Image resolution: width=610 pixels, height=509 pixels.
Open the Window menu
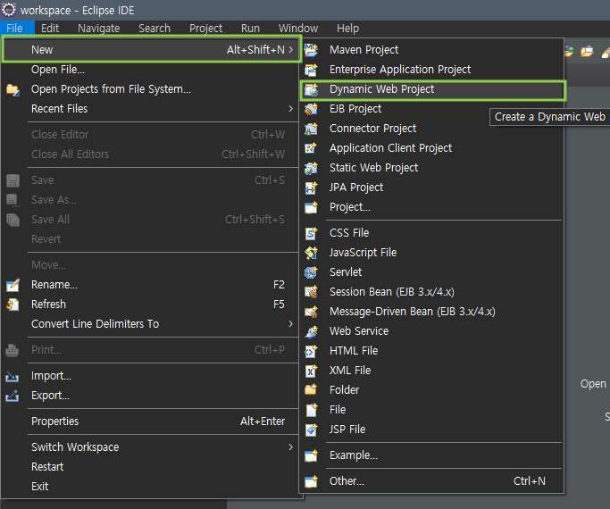[x=298, y=29]
